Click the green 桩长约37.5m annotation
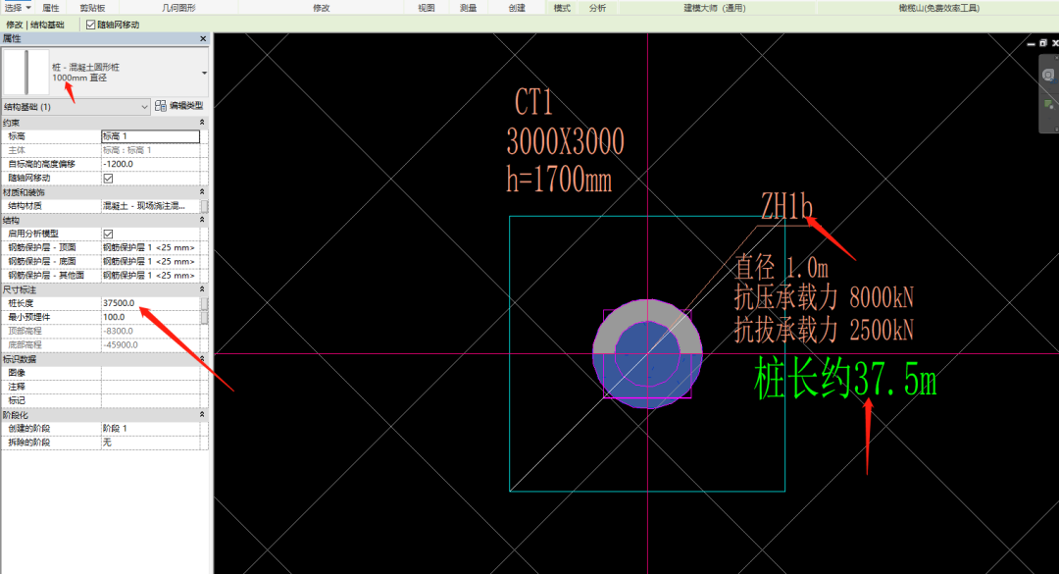The height and width of the screenshot is (574, 1059). pos(845,380)
